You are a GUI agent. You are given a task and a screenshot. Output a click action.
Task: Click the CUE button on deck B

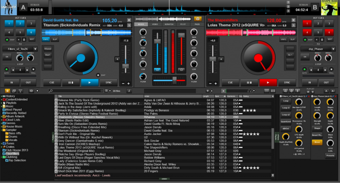[x=230, y=82]
